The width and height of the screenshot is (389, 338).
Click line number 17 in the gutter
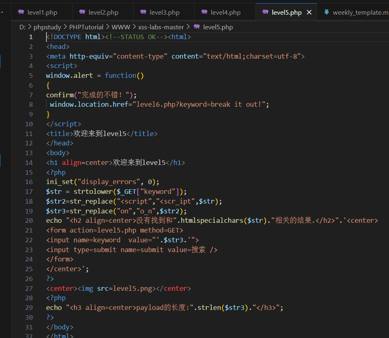(x=29, y=192)
